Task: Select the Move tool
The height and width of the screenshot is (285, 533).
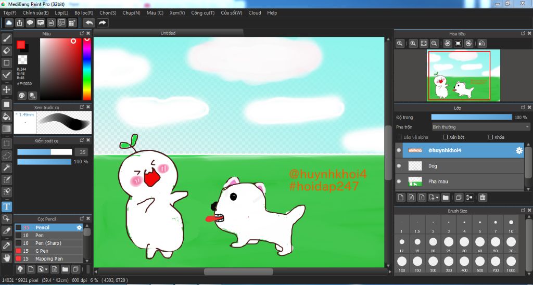Action: pos(6,89)
